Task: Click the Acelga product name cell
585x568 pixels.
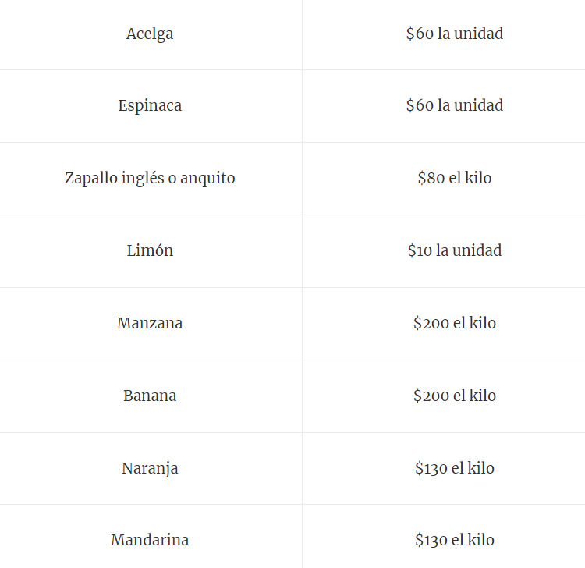Action: pyautogui.click(x=150, y=34)
